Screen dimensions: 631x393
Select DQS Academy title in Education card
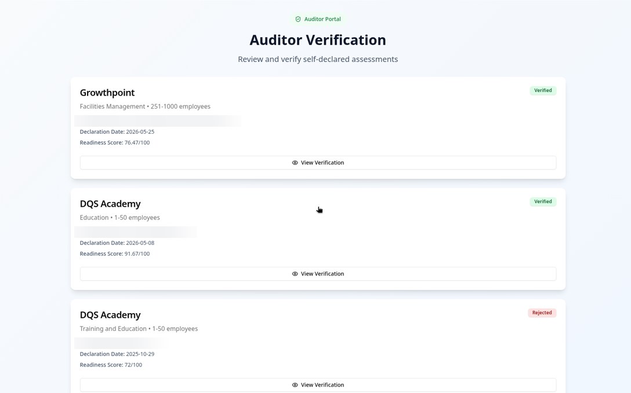click(110, 204)
